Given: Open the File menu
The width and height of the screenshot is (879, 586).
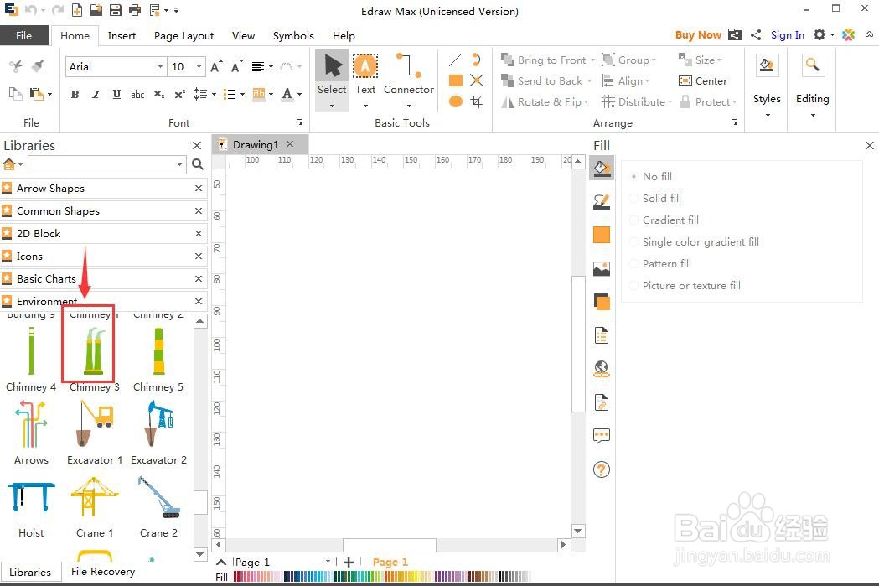Looking at the screenshot, I should point(23,35).
